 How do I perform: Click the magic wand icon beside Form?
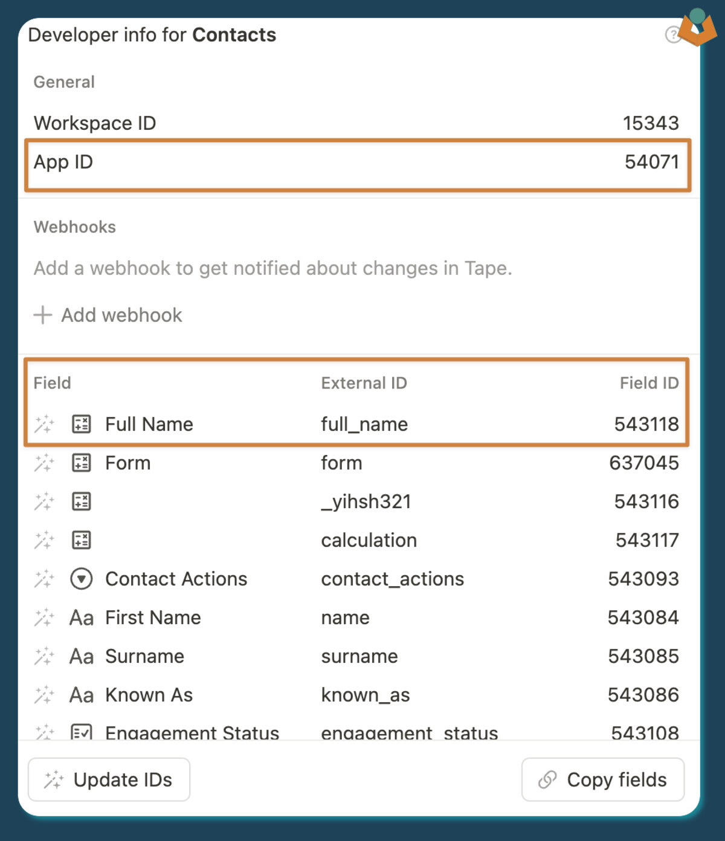pos(44,463)
